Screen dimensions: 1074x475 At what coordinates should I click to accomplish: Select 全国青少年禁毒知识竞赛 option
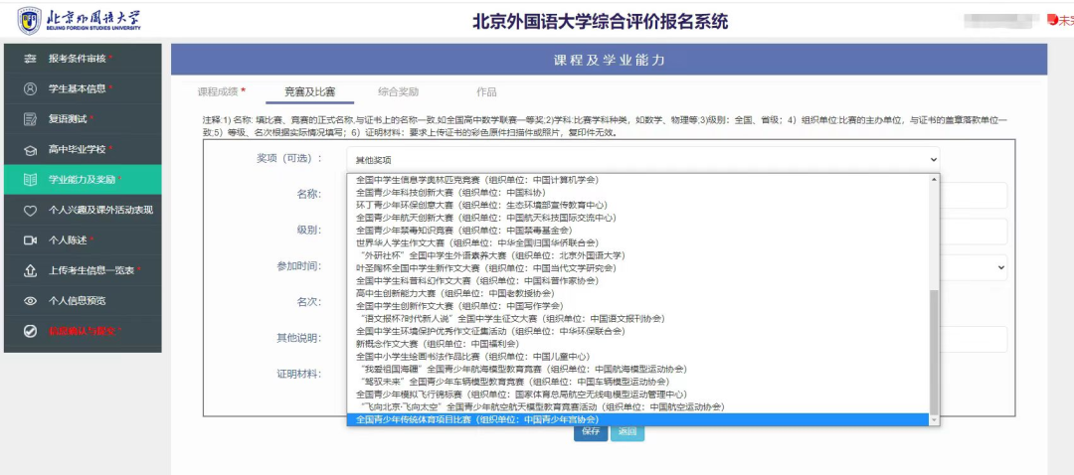coord(637,231)
